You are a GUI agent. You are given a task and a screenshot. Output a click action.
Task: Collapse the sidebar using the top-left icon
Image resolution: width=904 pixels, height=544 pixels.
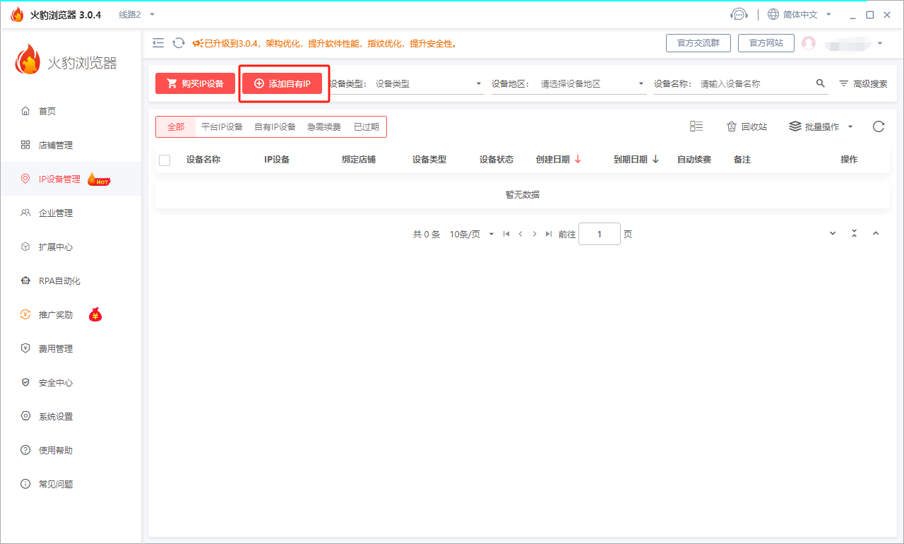[158, 42]
